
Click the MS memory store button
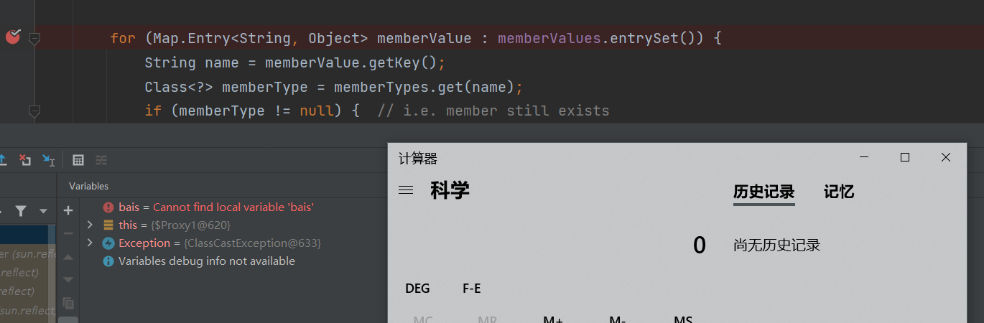(x=682, y=319)
